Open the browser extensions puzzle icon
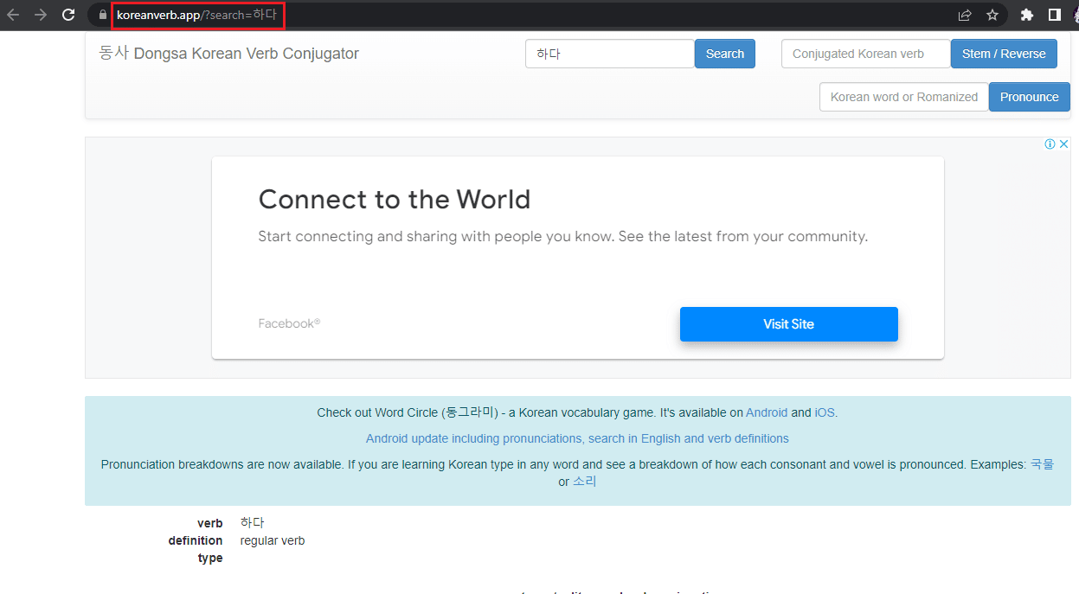 1027,15
